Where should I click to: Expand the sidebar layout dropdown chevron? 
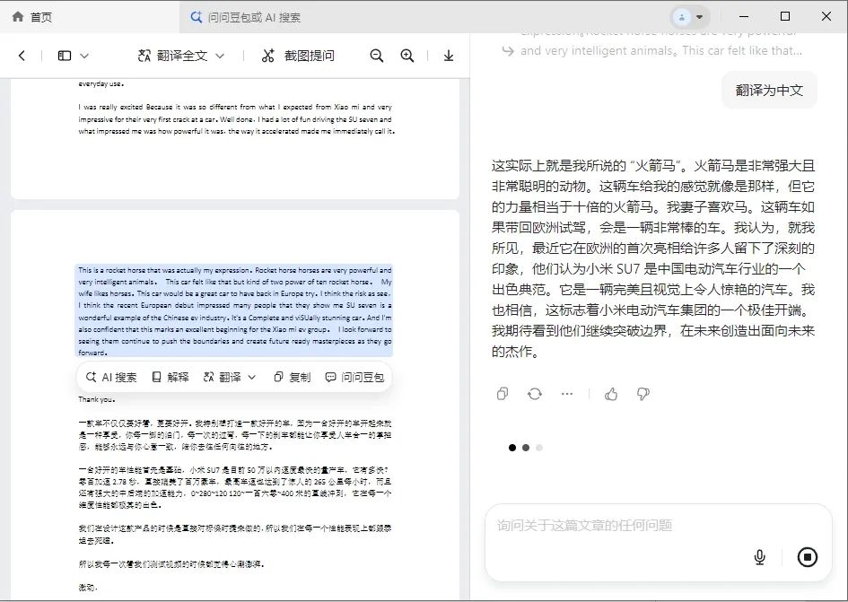coord(84,56)
